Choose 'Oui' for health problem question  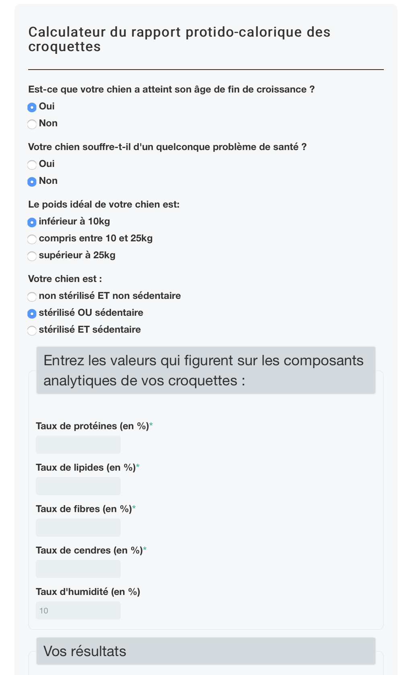click(x=32, y=165)
